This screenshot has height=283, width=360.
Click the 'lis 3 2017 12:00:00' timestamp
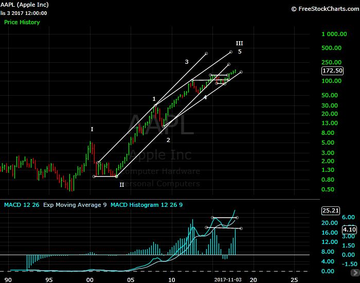pyautogui.click(x=24, y=13)
